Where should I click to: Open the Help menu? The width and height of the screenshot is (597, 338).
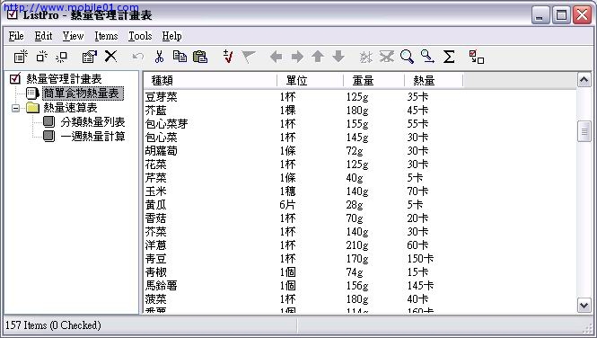pyautogui.click(x=171, y=36)
